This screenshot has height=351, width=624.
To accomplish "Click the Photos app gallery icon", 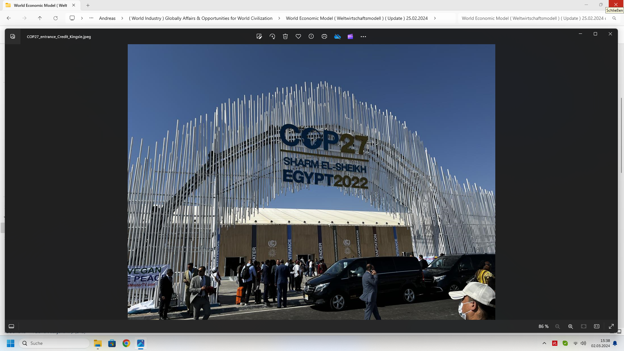I will pos(13,36).
